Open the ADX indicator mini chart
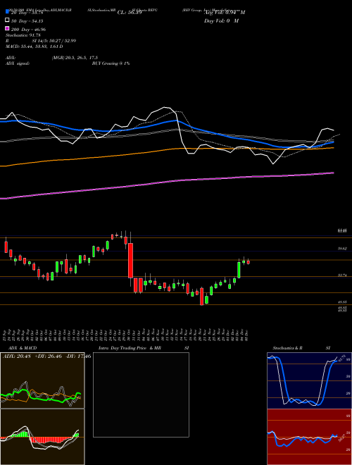 tap(42, 380)
